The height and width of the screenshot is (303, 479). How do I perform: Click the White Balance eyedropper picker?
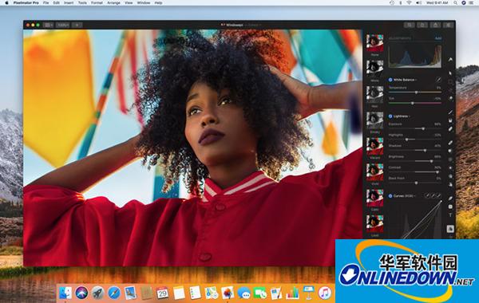[438, 80]
